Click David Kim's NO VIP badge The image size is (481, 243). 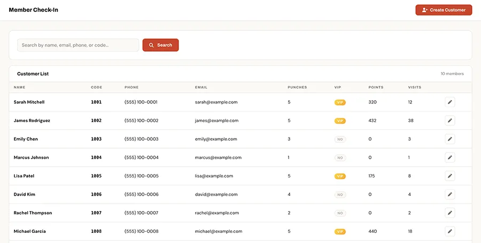[x=340, y=195]
